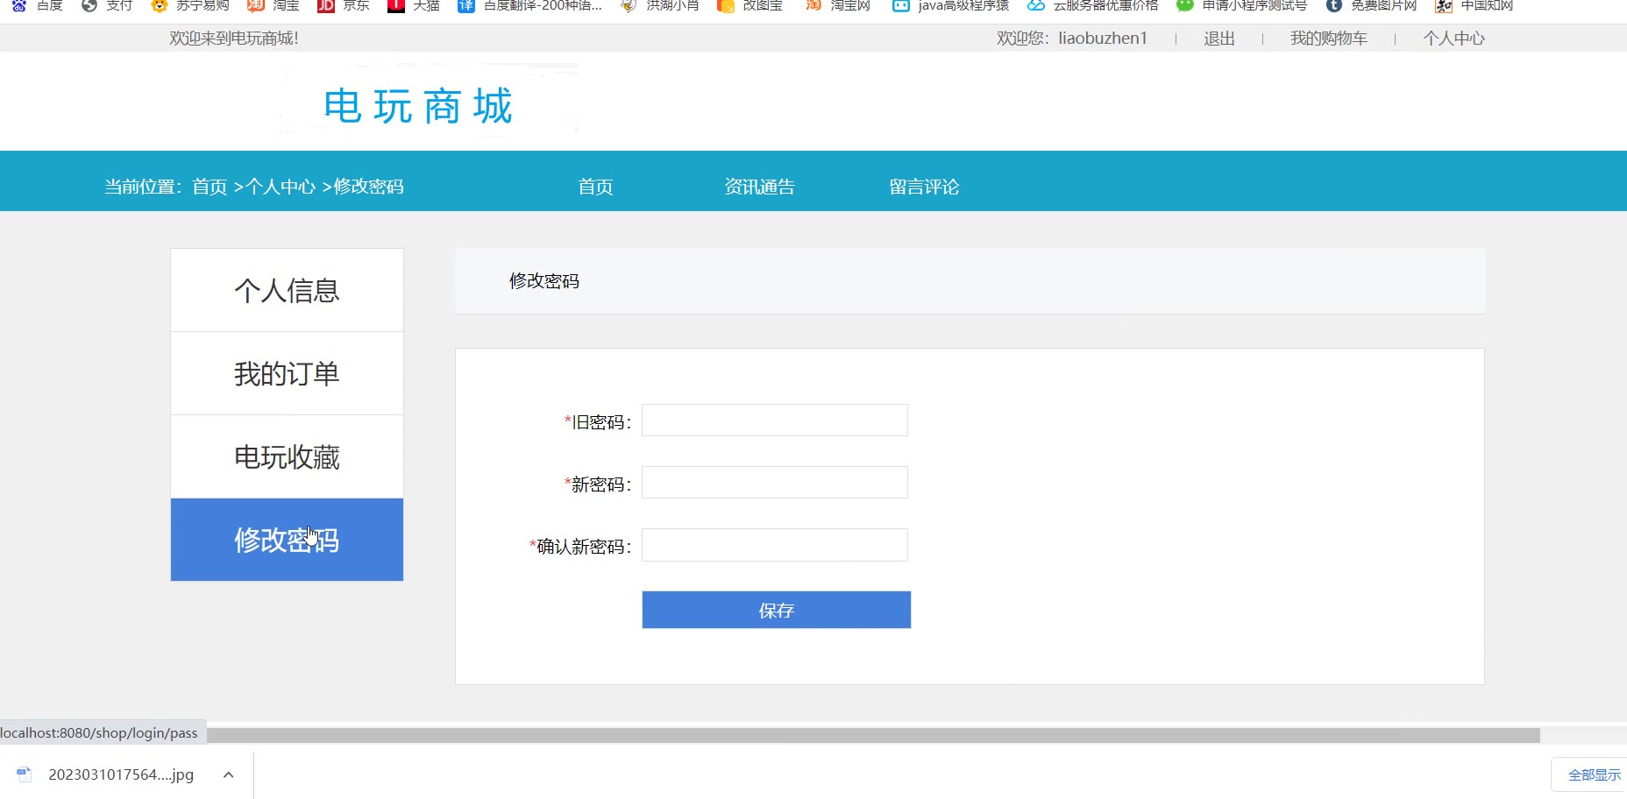Click the 淘宝网 bookmark label
1627x799 pixels.
(850, 5)
